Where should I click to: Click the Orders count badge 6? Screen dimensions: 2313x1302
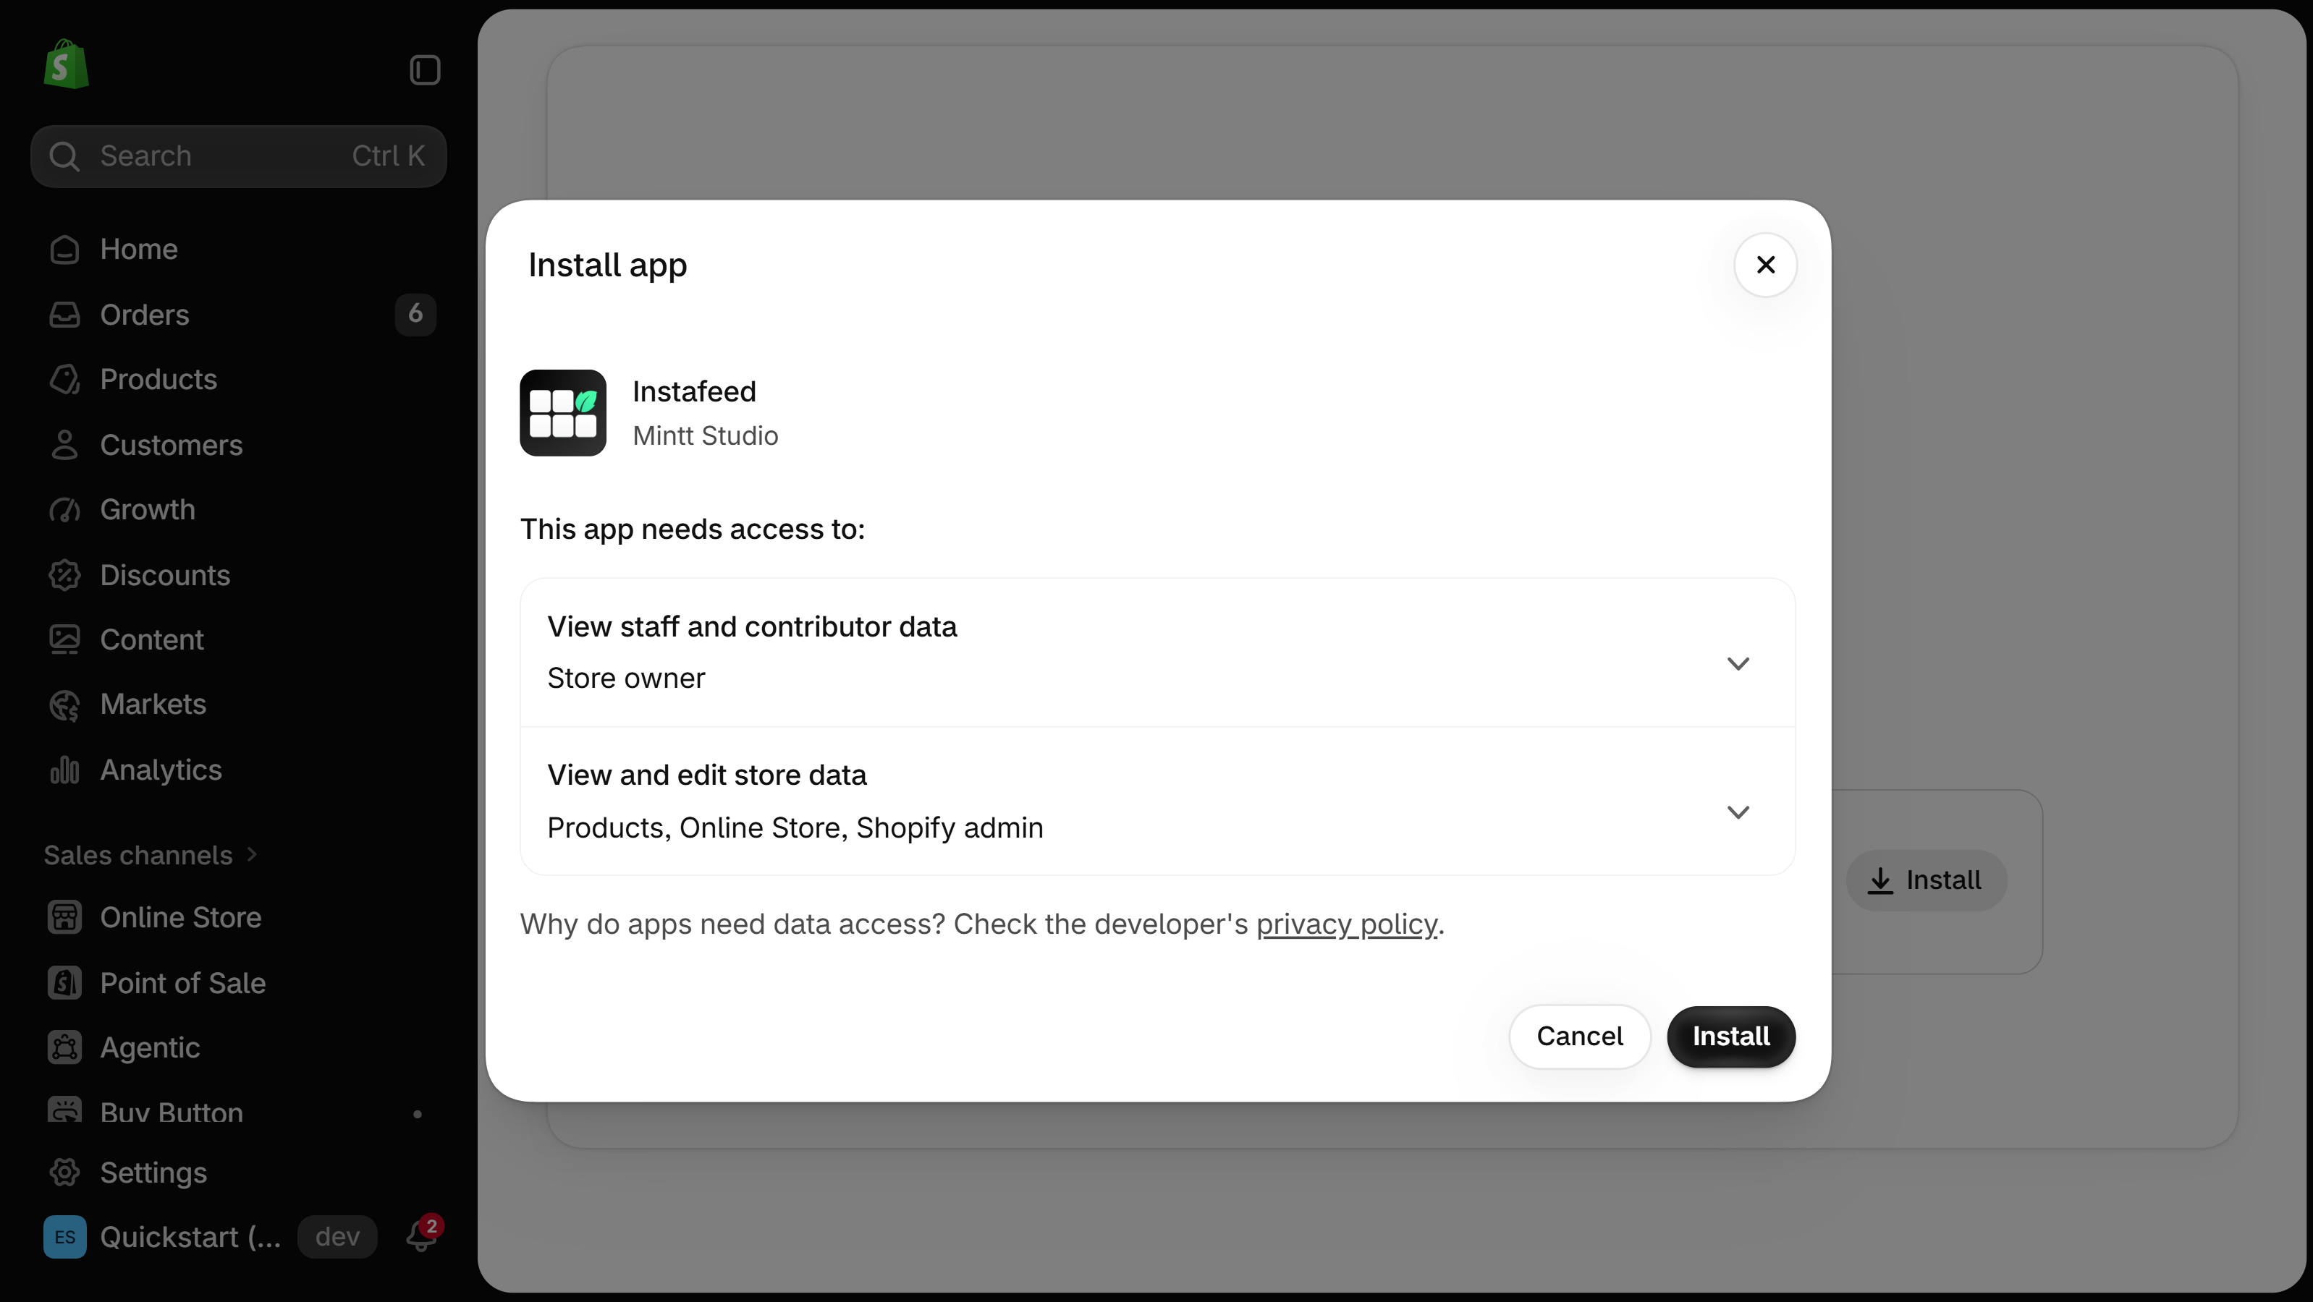[x=415, y=314]
